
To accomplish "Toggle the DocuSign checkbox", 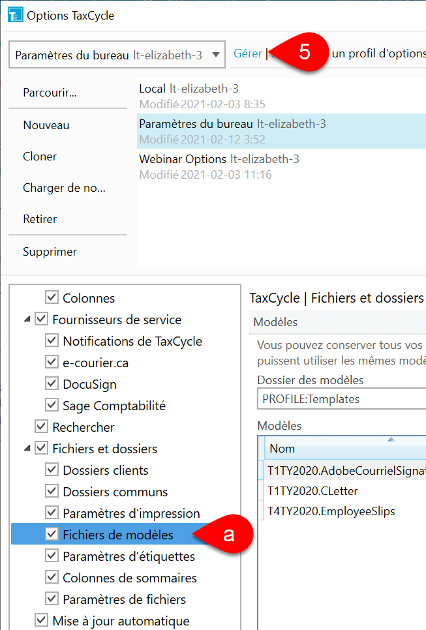I will click(x=52, y=383).
